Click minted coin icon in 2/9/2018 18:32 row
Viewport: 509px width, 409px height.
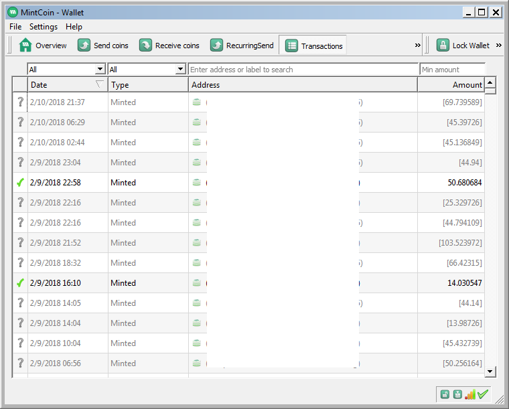197,262
